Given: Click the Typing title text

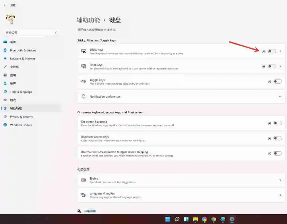Looking at the screenshot, I should point(94,179).
